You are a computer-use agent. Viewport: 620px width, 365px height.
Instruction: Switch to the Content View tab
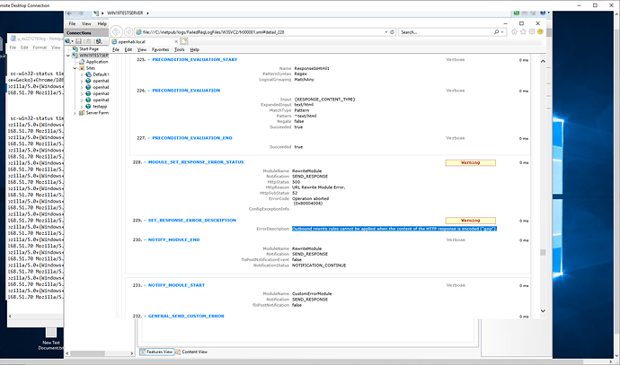point(195,352)
